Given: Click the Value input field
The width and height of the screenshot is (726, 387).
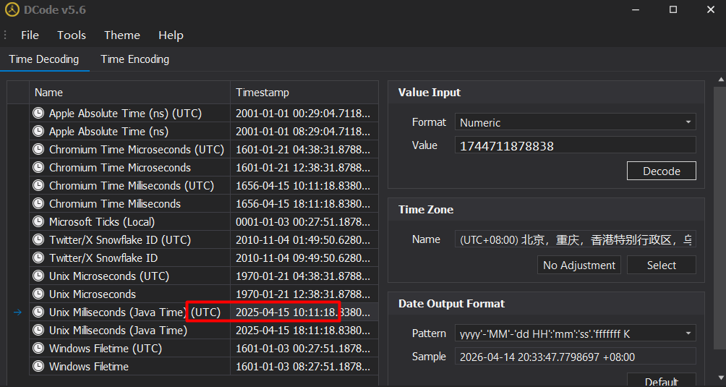Looking at the screenshot, I should 575,145.
